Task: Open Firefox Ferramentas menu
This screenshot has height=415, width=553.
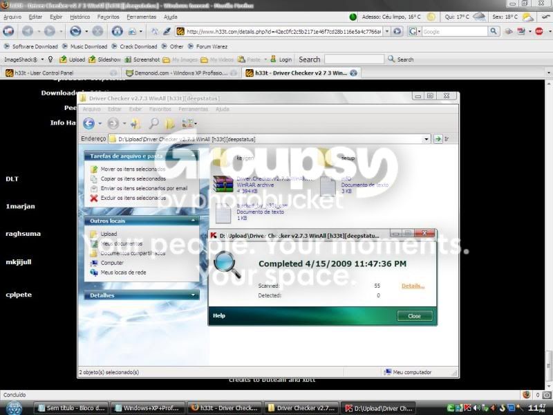Action: (x=141, y=17)
